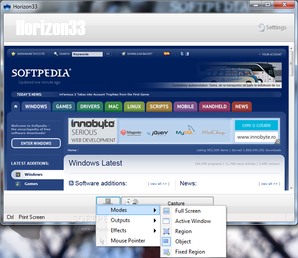Open the MOBILE category tab
The height and width of the screenshot is (258, 298).
click(185, 107)
